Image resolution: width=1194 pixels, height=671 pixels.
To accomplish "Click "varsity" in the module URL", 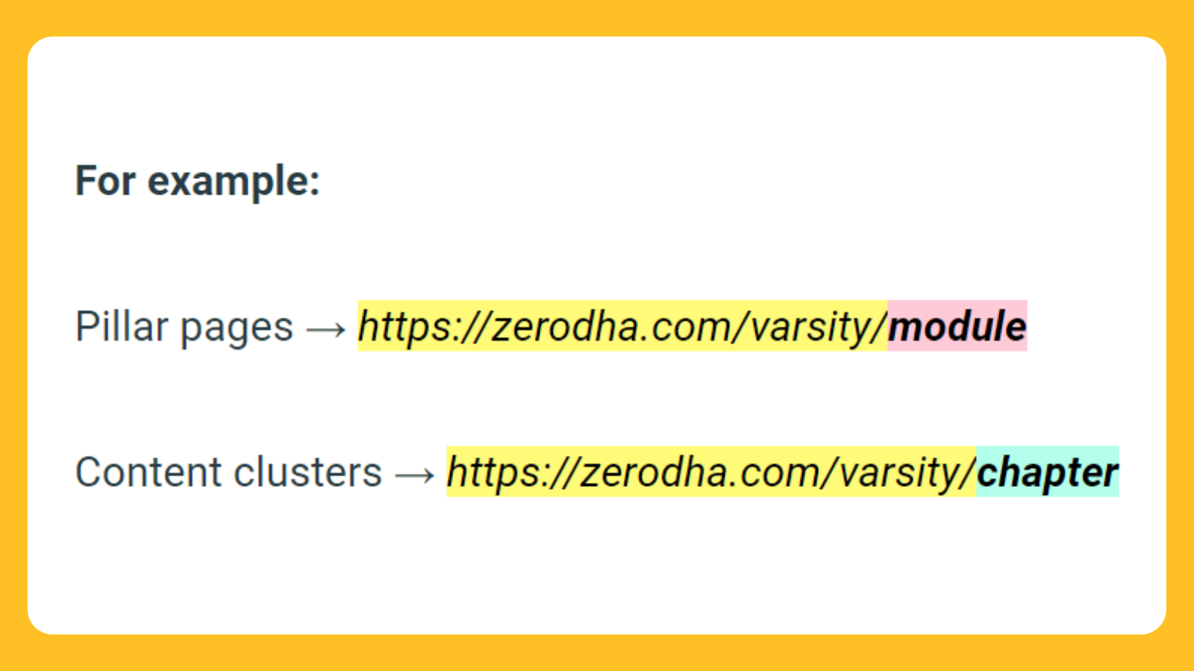I will tap(812, 328).
